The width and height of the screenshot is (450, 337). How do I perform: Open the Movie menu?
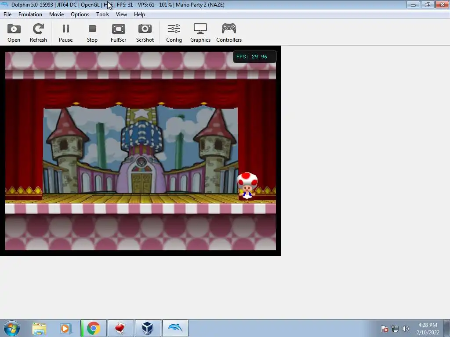pos(56,14)
